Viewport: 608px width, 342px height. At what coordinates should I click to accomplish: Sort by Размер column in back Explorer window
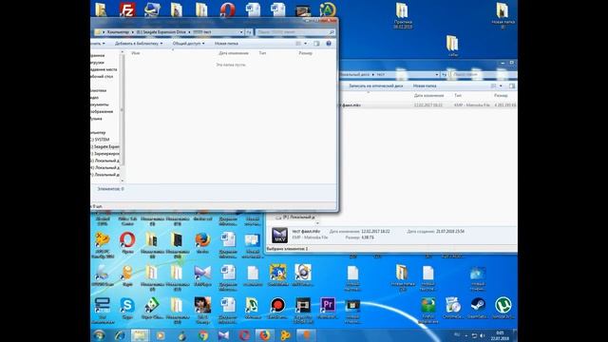pos(501,95)
